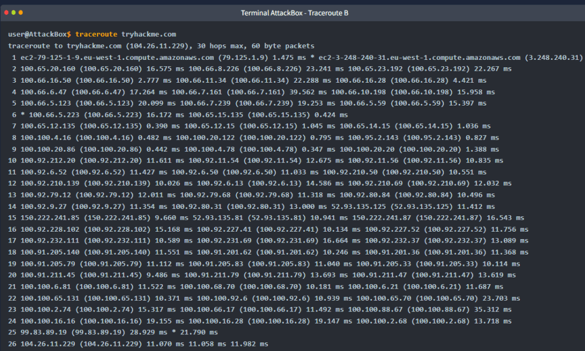Click 'ec2-3-248-240-31.eu-west-1.compute.amazonaws.com' hostname

pos(419,58)
